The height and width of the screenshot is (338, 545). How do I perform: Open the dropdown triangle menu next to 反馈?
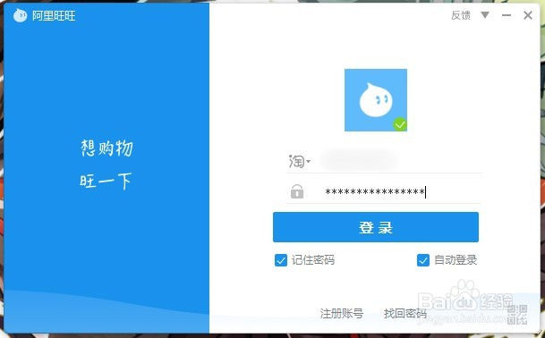(x=485, y=15)
